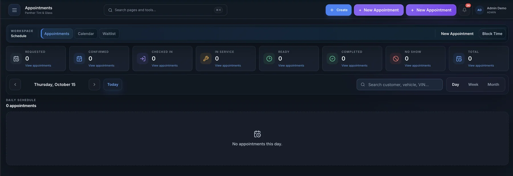
Task: Switch to Day view
Action: [x=455, y=85]
